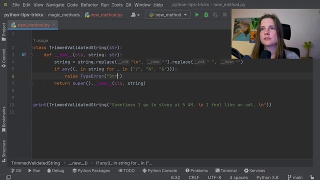320x180 pixels.
Task: Click __new__() in editor breadcrumbs
Action: pos(78,163)
